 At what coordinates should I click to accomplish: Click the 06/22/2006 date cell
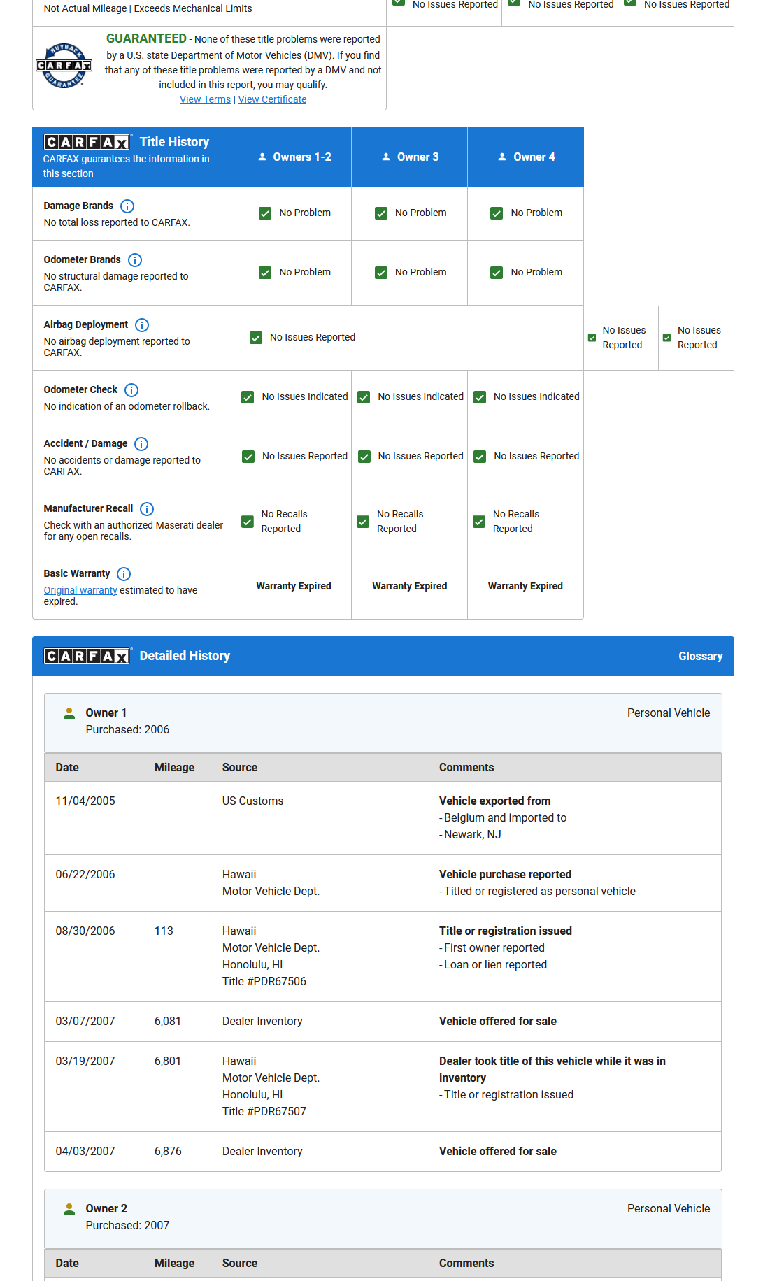tap(85, 874)
